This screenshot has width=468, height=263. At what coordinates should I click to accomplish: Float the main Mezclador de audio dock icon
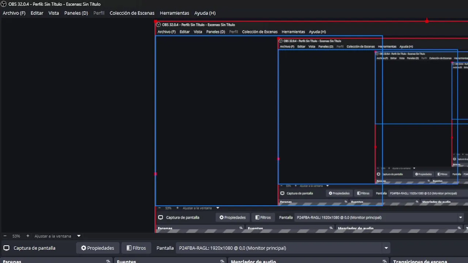point(385,261)
